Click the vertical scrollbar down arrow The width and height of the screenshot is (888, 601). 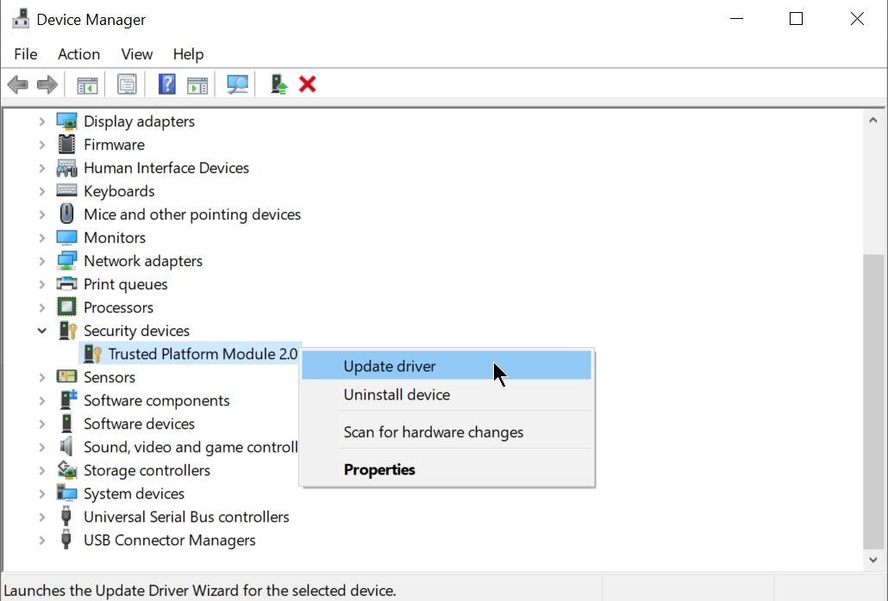point(873,560)
